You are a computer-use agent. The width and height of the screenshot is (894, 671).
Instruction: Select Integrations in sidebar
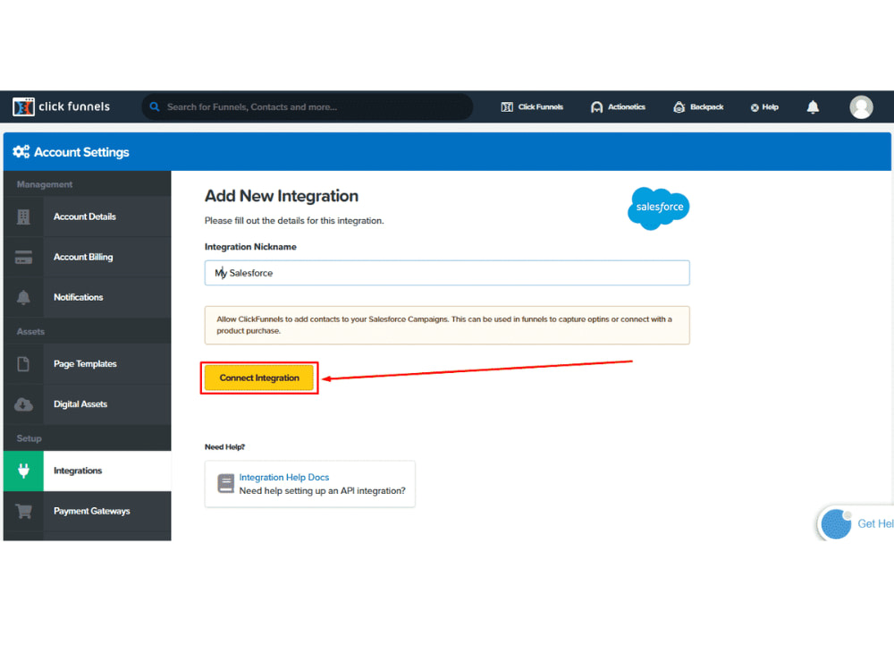coord(87,471)
